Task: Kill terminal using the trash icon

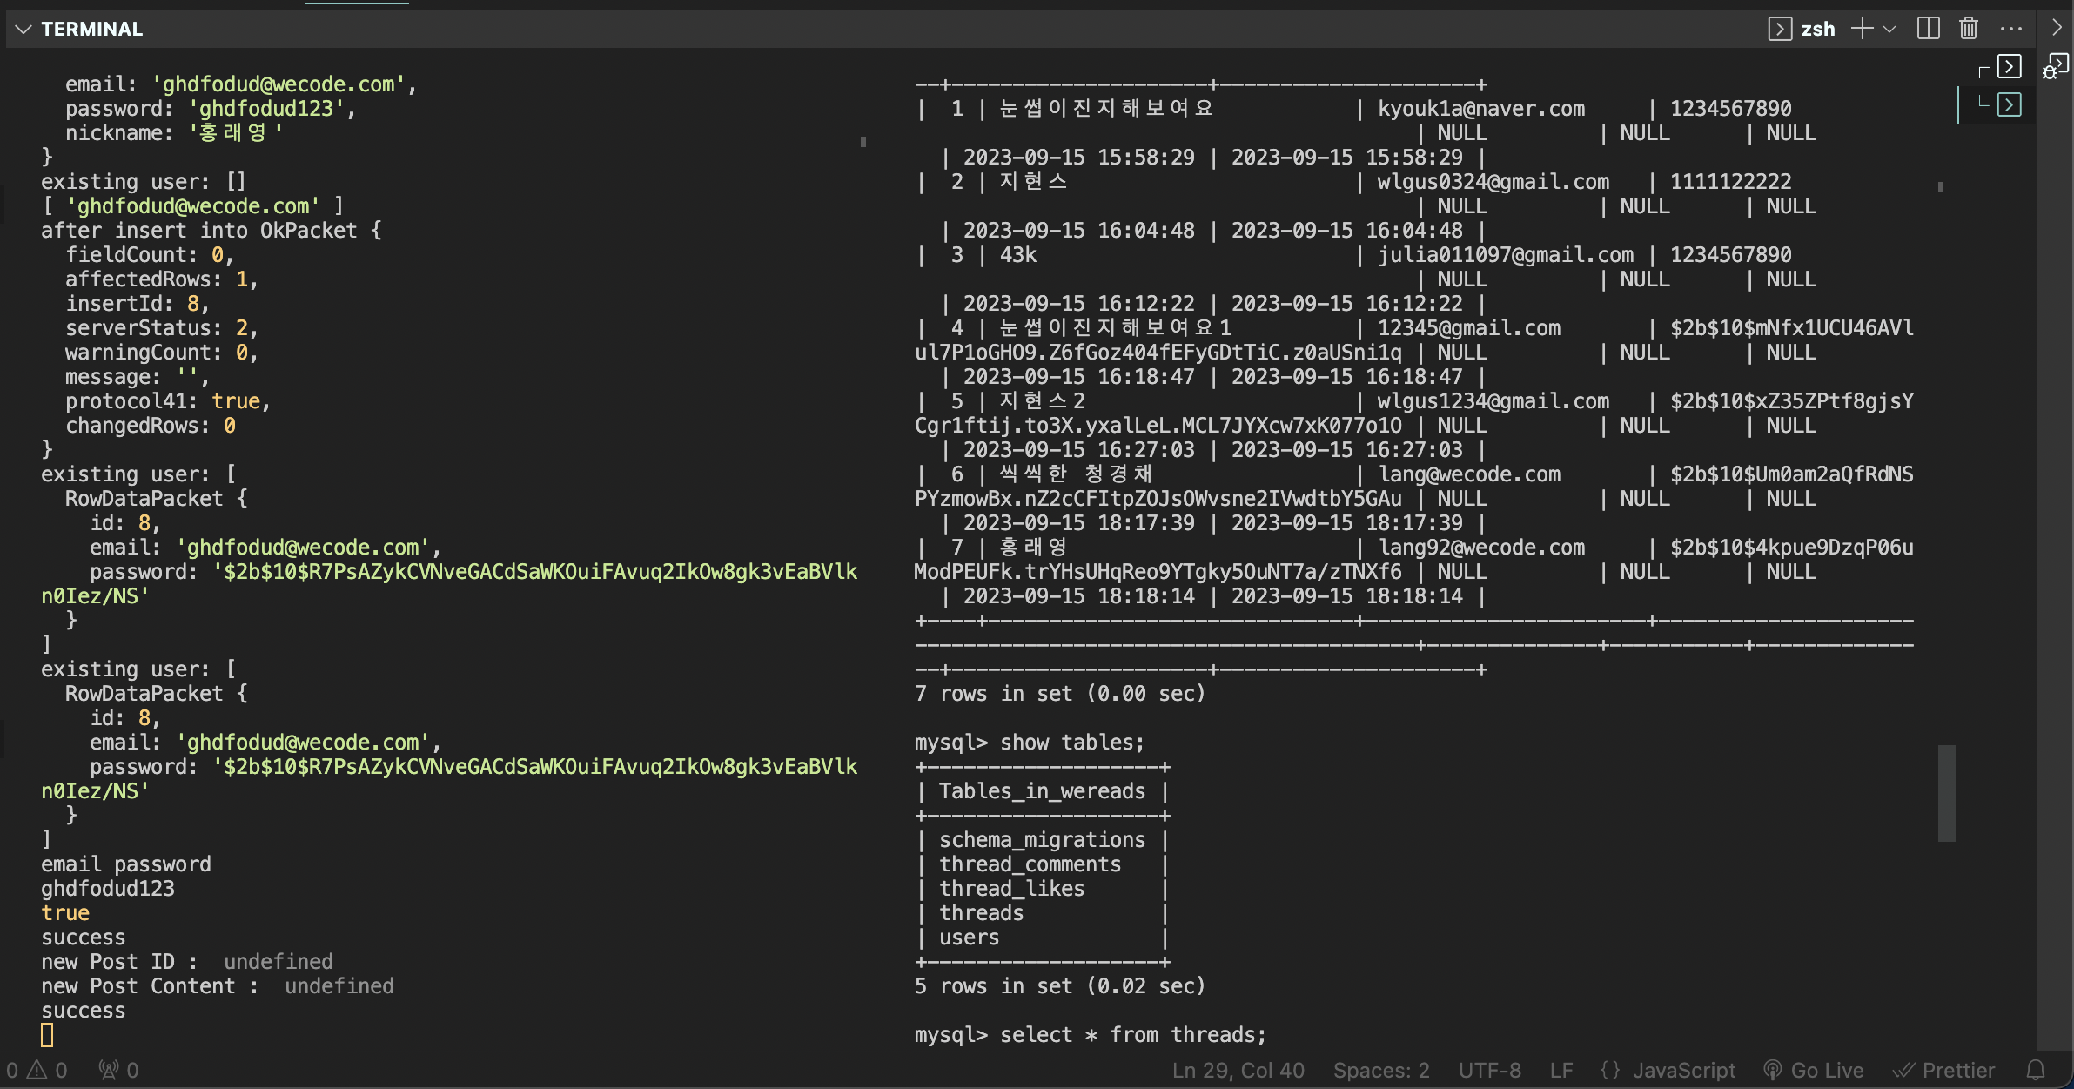Action: (1969, 29)
